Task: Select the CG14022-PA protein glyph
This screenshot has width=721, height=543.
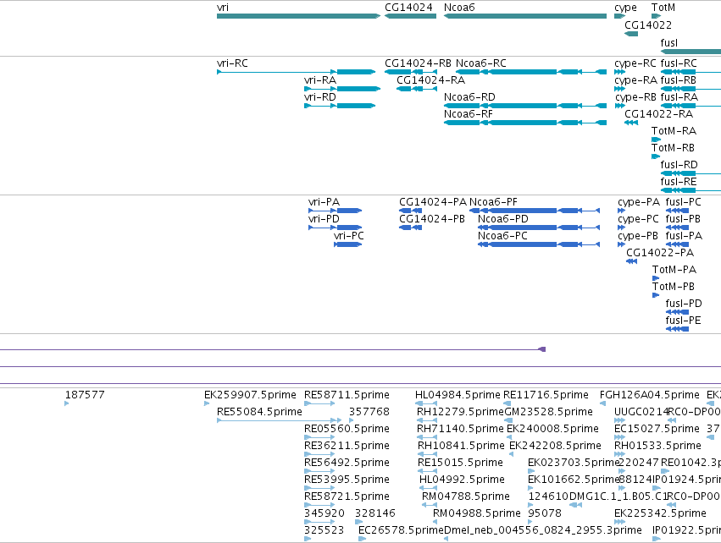Action: pyautogui.click(x=632, y=261)
